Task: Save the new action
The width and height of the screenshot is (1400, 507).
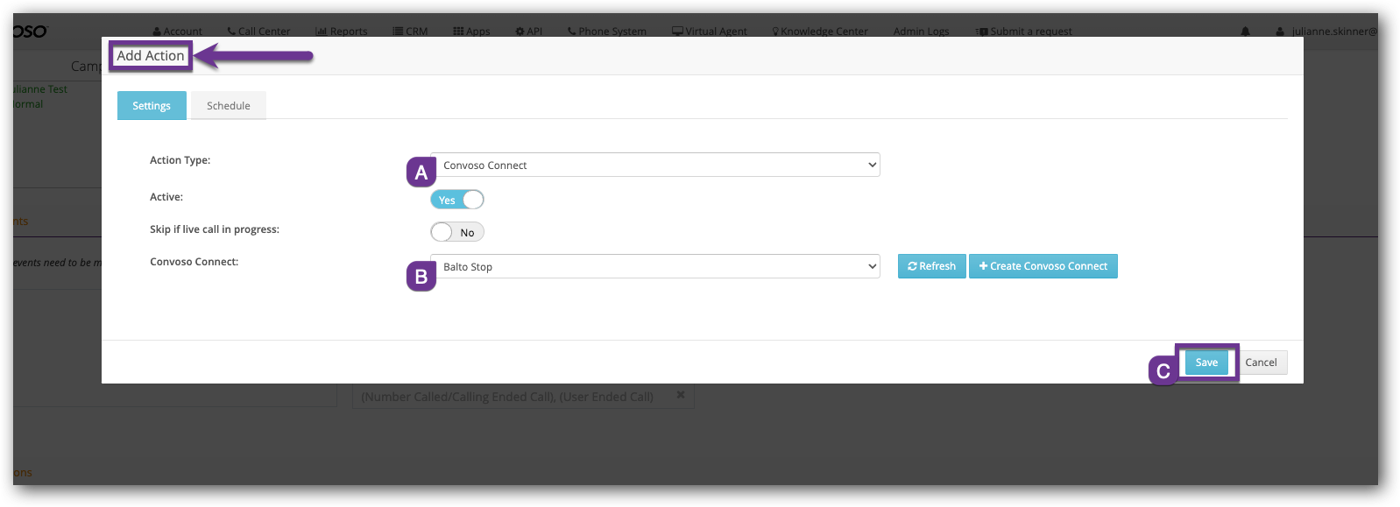Action: (1206, 363)
